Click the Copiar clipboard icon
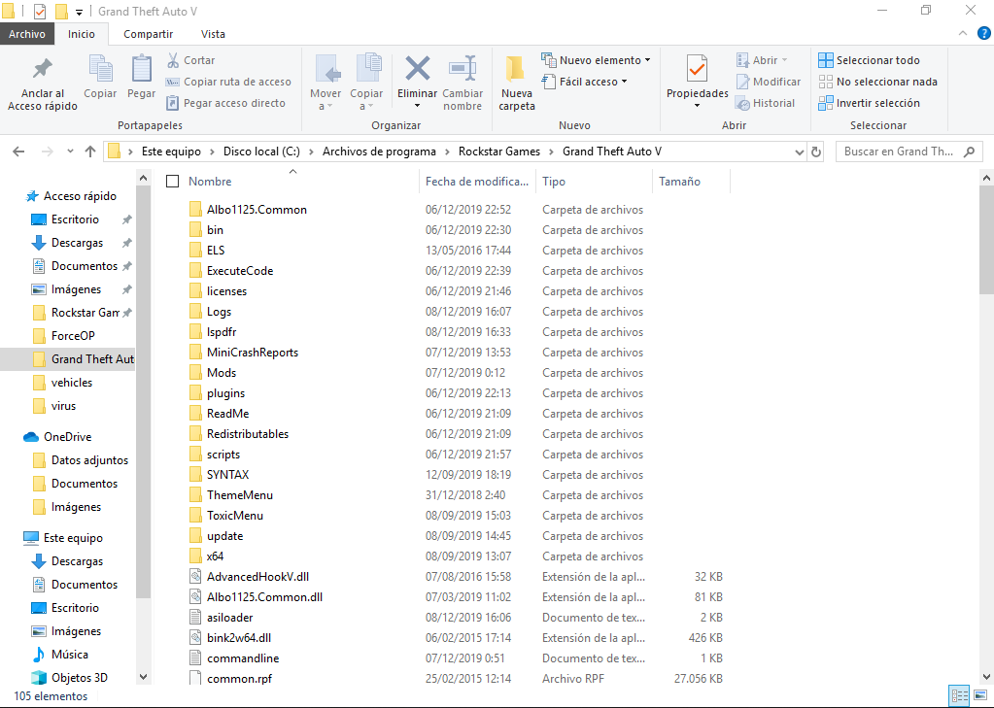This screenshot has height=708, width=994. (100, 77)
